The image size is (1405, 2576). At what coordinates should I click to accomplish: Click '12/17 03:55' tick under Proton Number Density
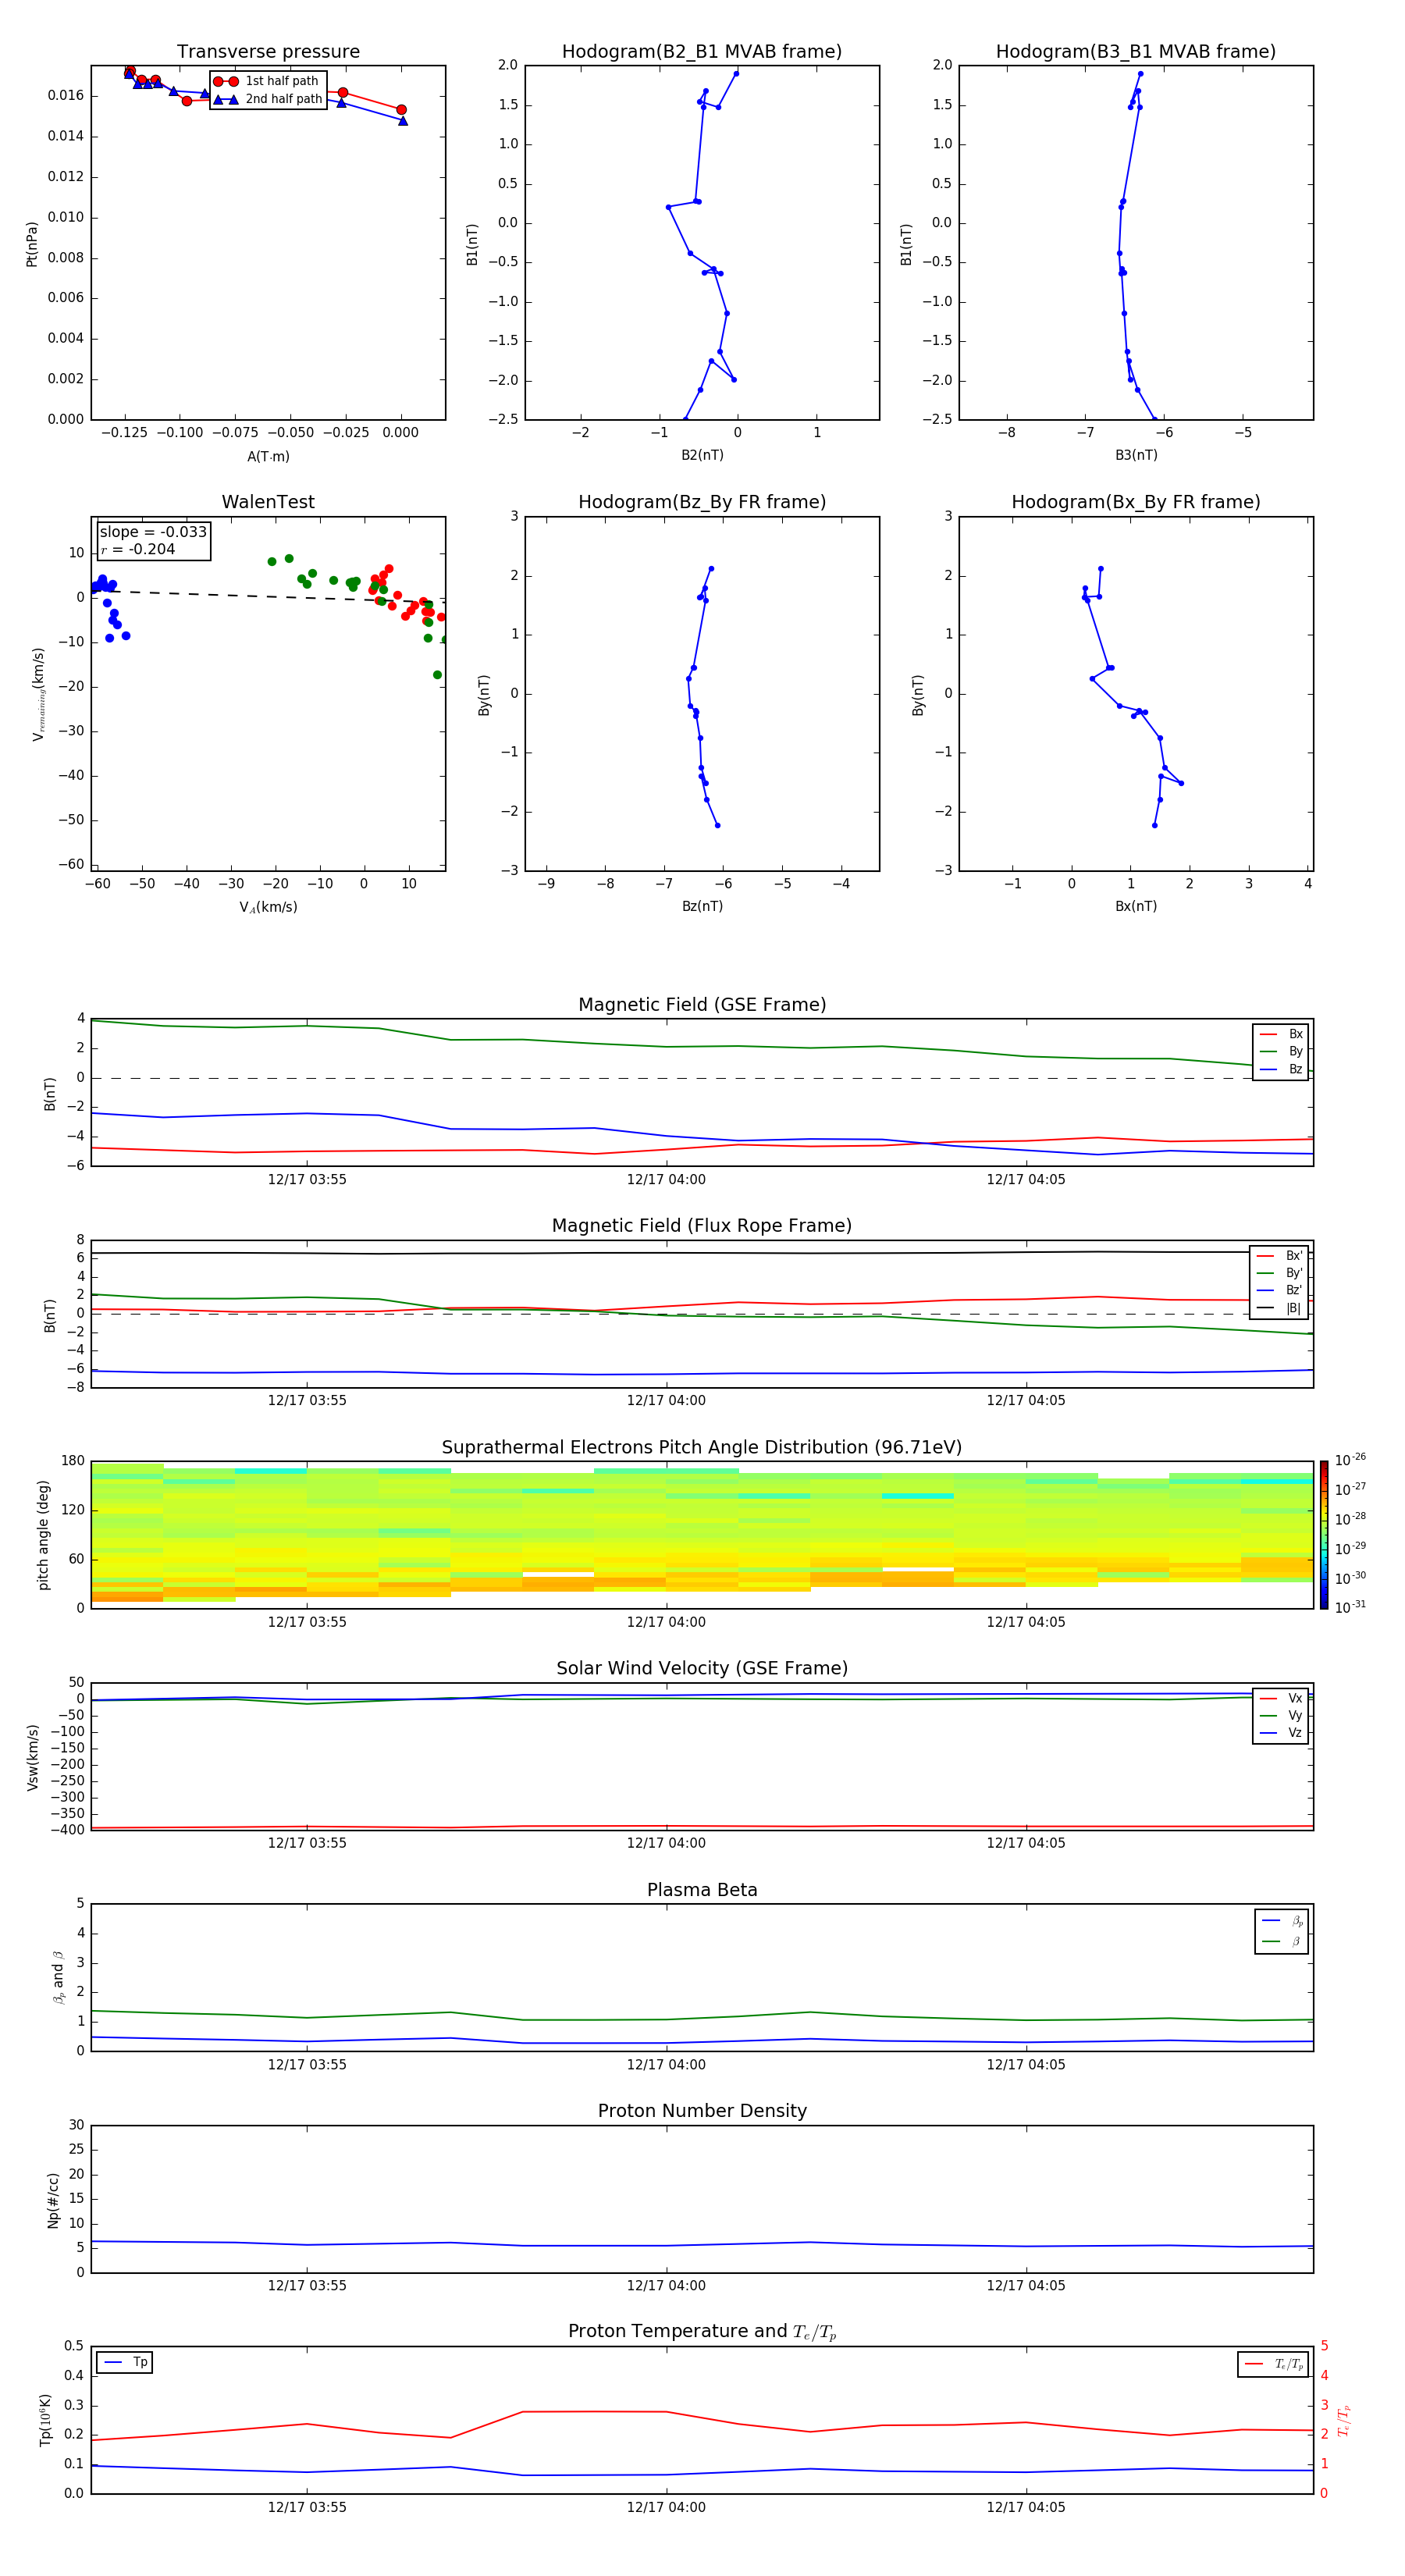pos(307,2285)
